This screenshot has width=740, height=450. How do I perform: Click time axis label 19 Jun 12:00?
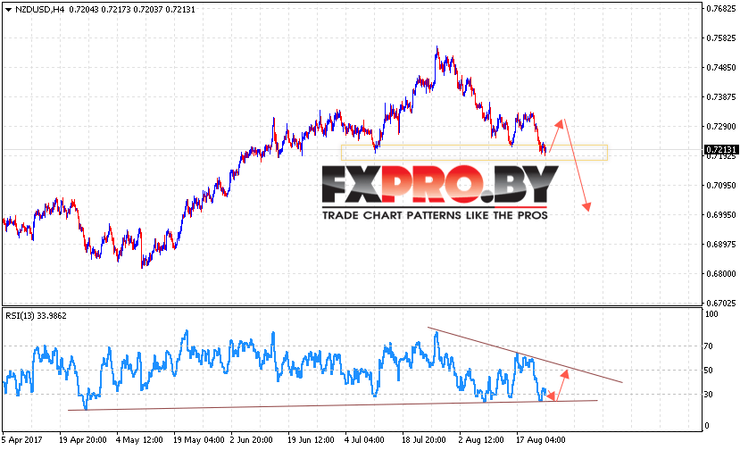point(311,440)
